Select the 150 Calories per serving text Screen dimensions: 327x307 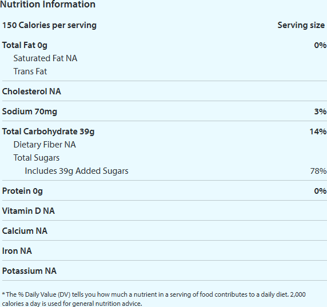coord(49,25)
